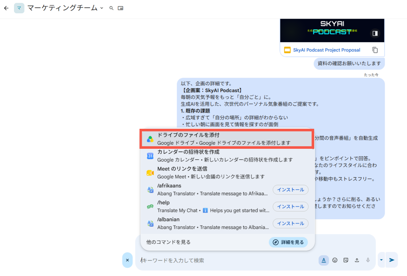
Task: Open SkyAI Podcast slide thumbnail preview
Action: 332,30
